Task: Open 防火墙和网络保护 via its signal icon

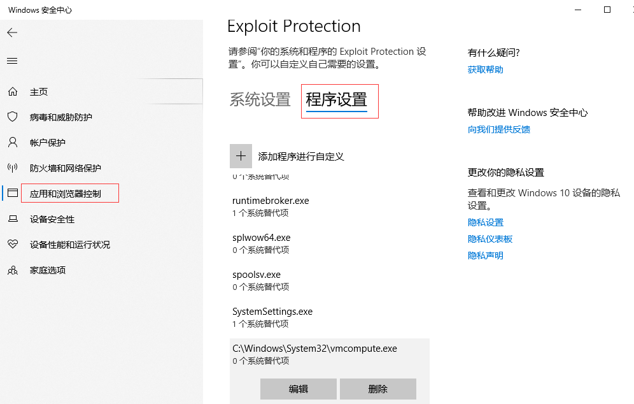Action: [x=12, y=168]
